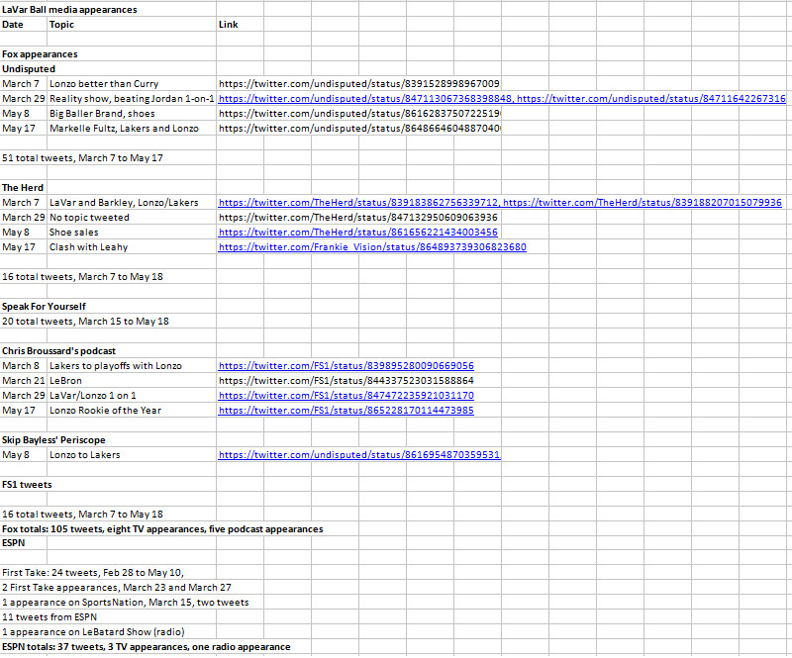
Task: Select 'Markelle Fultz, Lakers and Lonzo' cell
Action: click(124, 129)
